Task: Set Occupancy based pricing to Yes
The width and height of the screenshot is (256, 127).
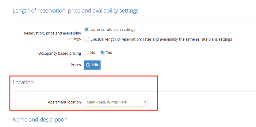Action: click(102, 53)
